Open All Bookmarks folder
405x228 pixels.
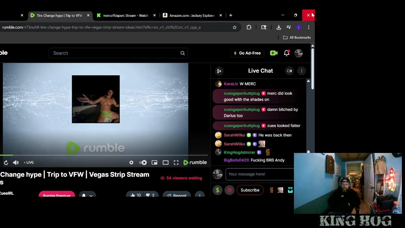pos(297,37)
